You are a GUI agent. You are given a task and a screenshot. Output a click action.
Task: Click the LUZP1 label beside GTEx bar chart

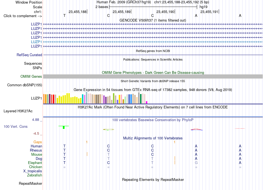click(36, 98)
